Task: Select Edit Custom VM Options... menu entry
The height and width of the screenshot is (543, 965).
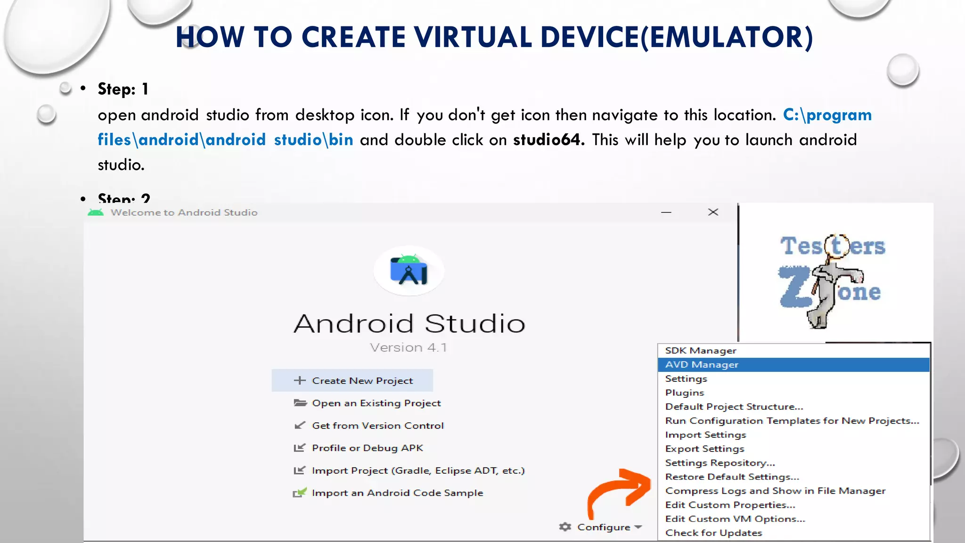Action: click(794, 518)
